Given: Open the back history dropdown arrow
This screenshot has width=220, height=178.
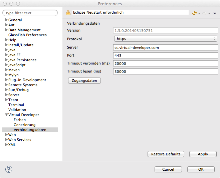Looking at the screenshot, I should pyautogui.click(x=199, y=14).
